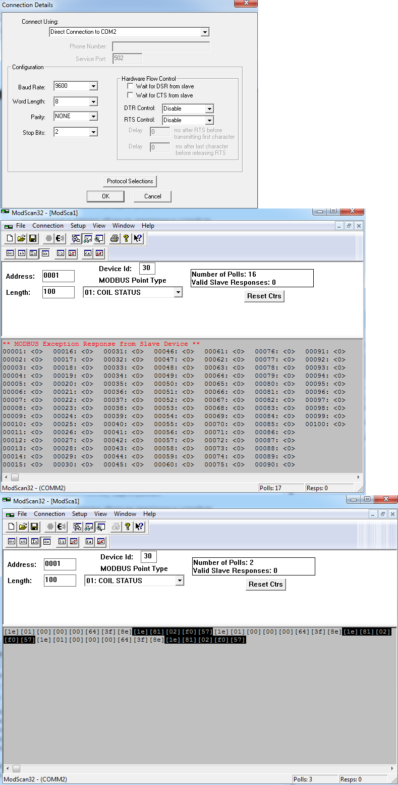Select 3.2 floating point format icon, 16-polls window
This screenshot has height=785, width=398.
61,253
